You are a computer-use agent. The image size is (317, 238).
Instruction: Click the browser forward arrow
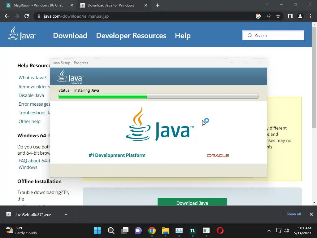[x=17, y=16]
